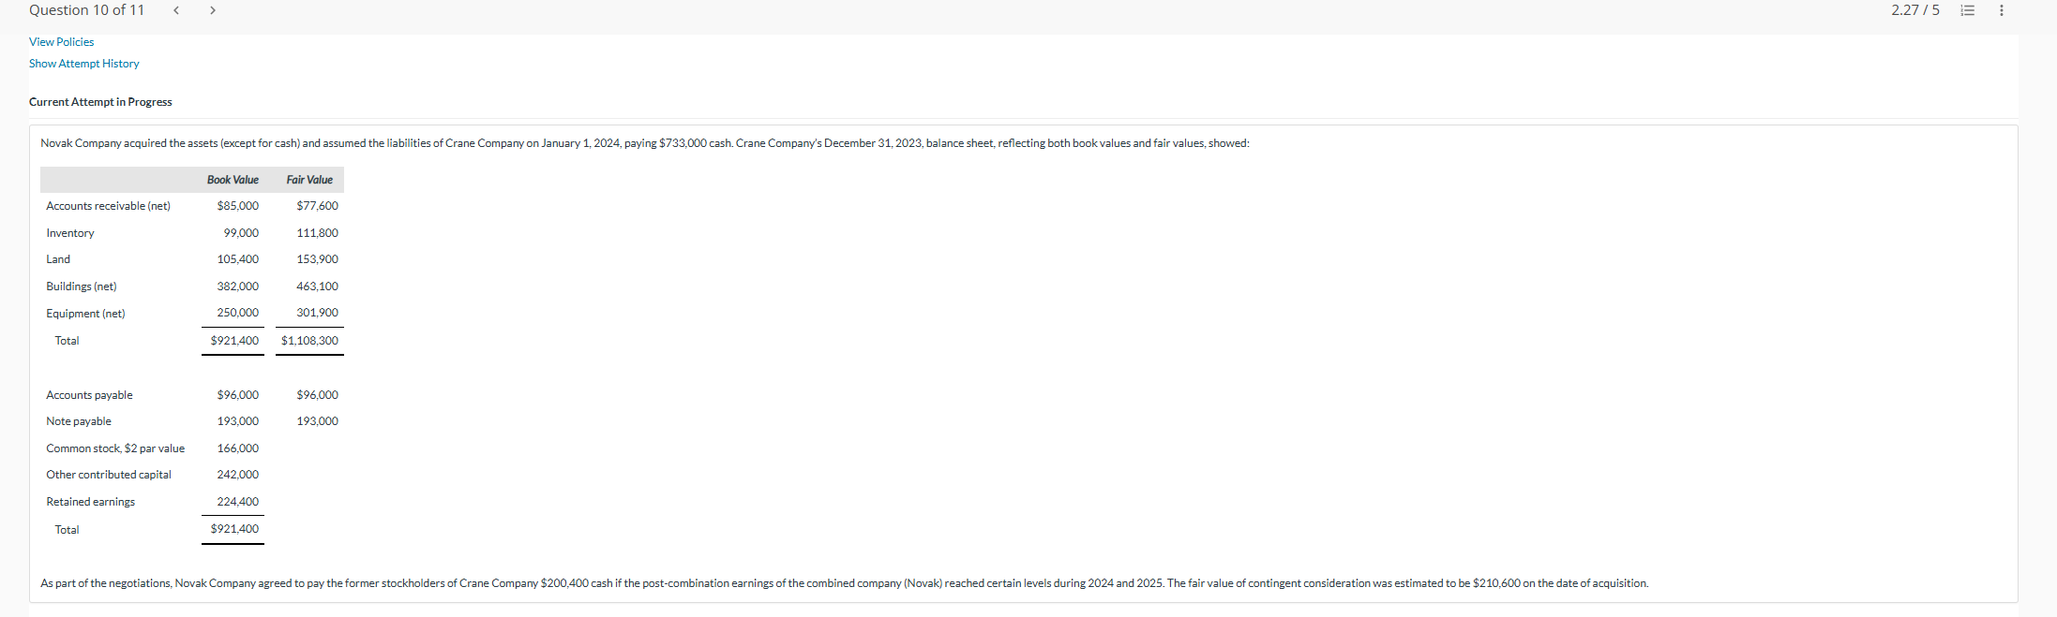Open the question list icon
The image size is (2057, 617).
coord(1968,10)
